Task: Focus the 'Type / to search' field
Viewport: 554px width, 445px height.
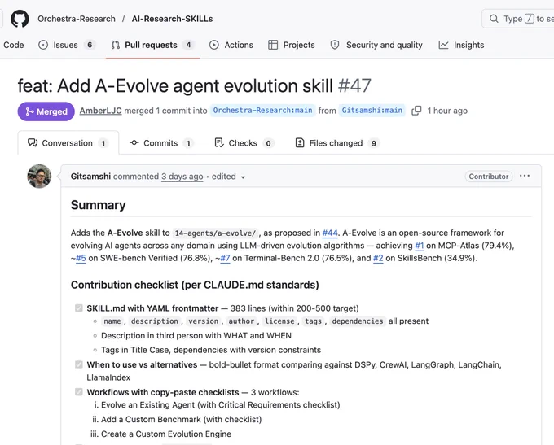Action: 518,19
